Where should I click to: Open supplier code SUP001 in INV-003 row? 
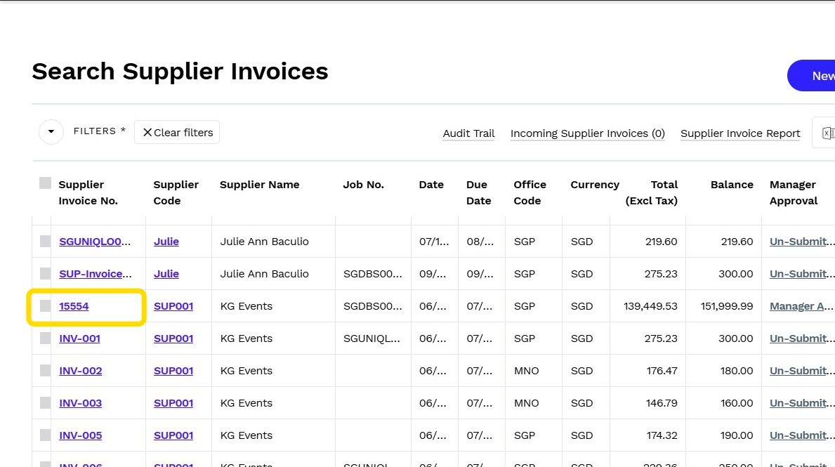[173, 403]
